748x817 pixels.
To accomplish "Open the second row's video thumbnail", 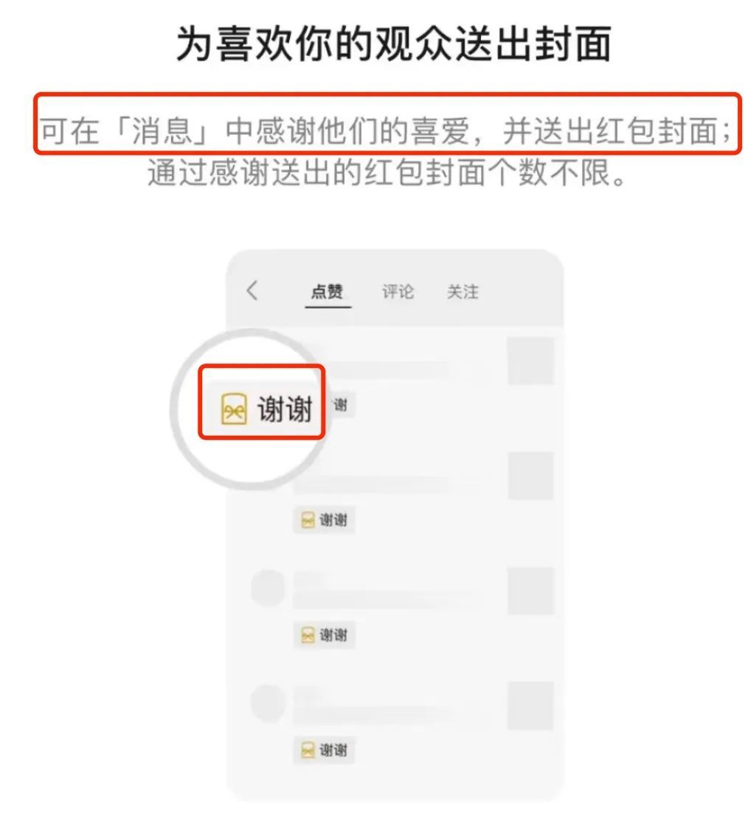I will tap(530, 476).
